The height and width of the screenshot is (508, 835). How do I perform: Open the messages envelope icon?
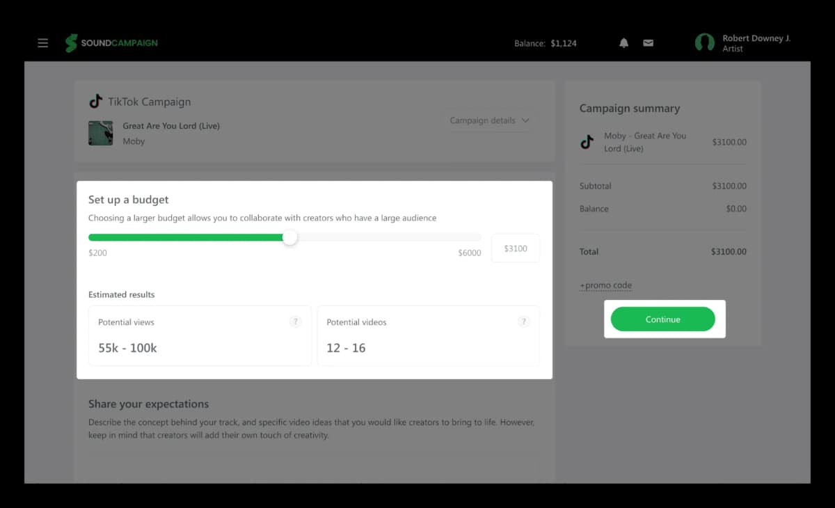pyautogui.click(x=648, y=43)
